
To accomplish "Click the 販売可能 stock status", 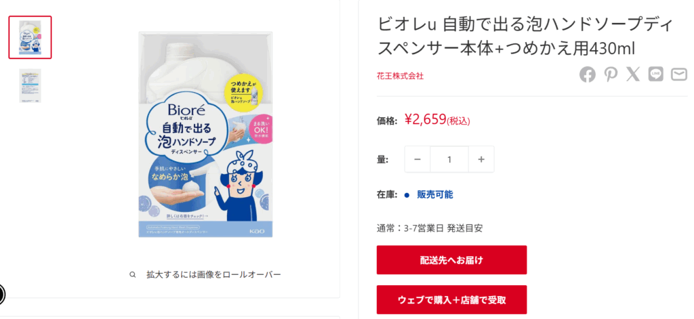I will click(435, 194).
